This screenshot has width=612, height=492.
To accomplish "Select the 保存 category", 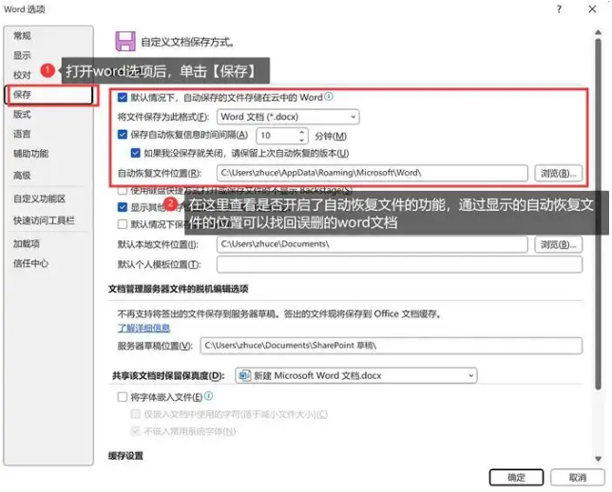I will pyautogui.click(x=49, y=94).
